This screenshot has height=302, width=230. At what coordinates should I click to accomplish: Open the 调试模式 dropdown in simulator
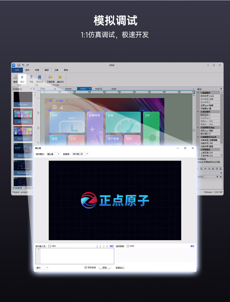(x=53, y=154)
